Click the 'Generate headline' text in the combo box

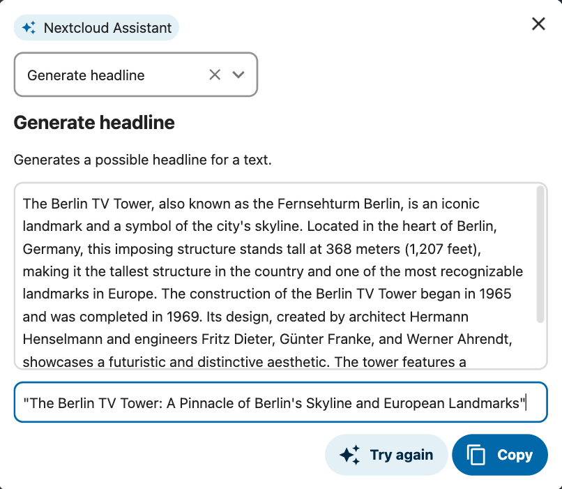click(86, 75)
